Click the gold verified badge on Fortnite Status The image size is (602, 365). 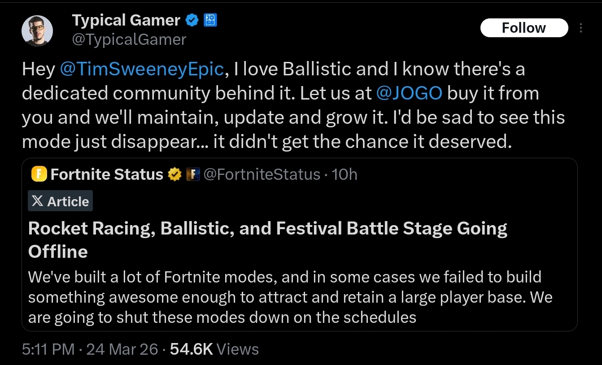click(174, 174)
